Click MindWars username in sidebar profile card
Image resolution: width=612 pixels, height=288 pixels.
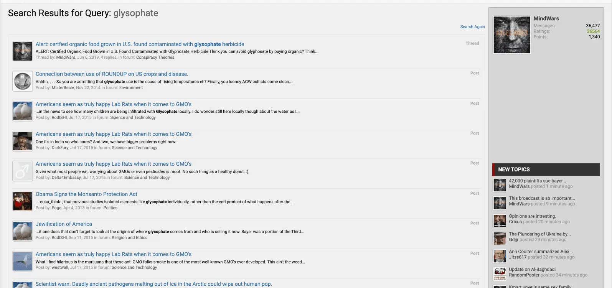[546, 18]
